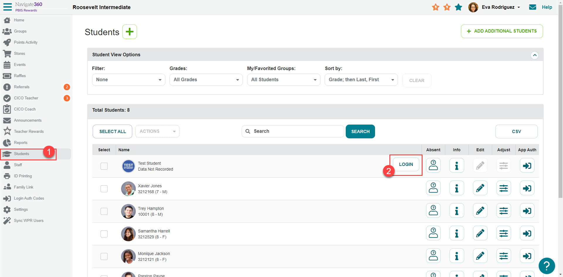
Task: Select the Test Student checkbox
Action: (104, 166)
